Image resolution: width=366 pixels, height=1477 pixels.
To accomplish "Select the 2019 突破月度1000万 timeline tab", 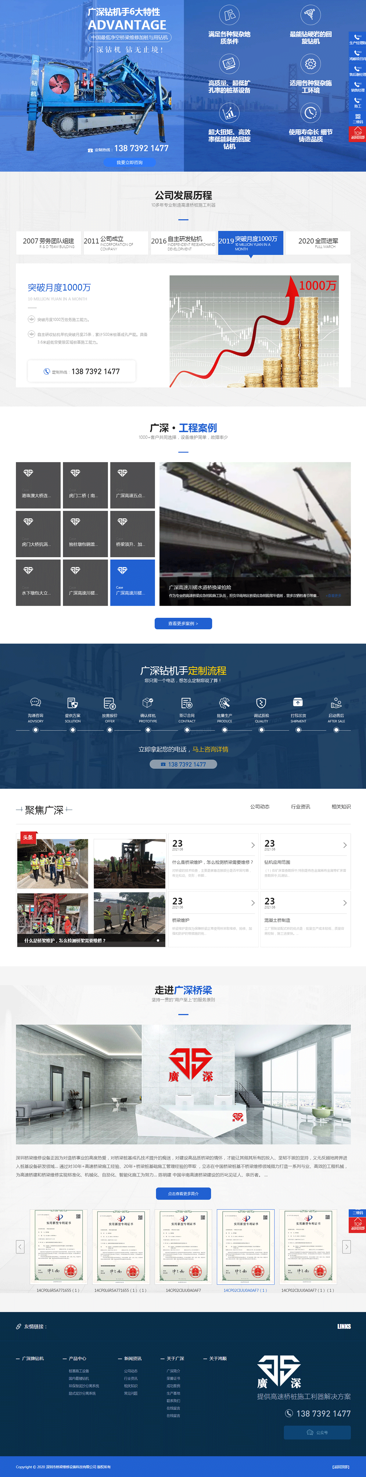I will [x=250, y=243].
